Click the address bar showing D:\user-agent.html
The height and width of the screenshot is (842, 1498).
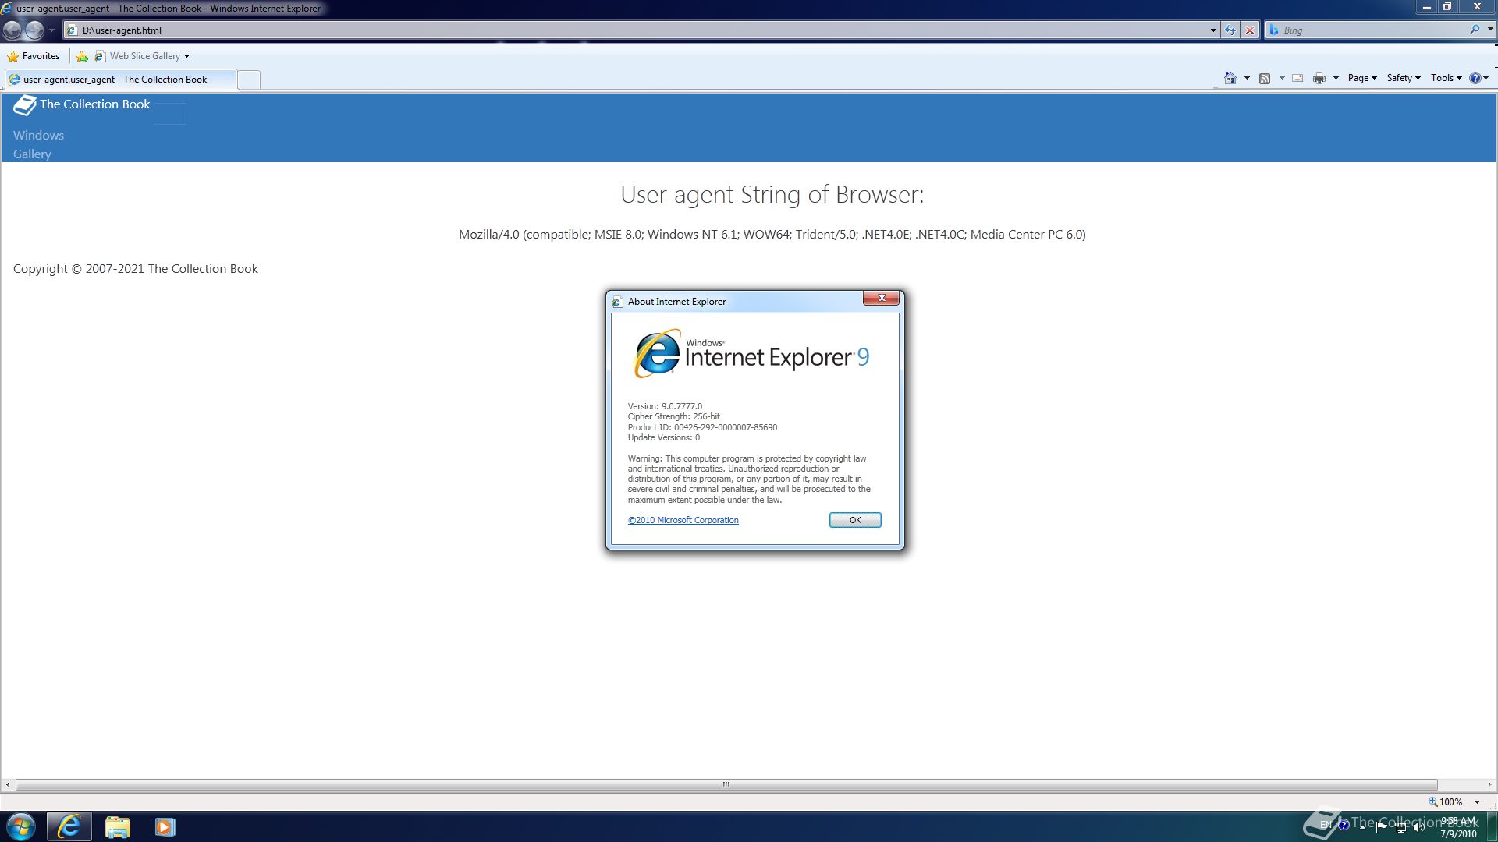(x=637, y=30)
